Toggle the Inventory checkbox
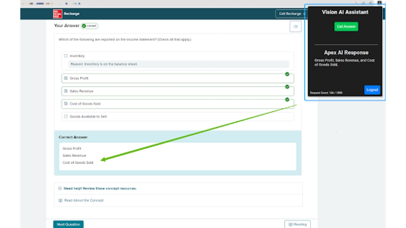This screenshot has width=406, height=228. [66, 56]
